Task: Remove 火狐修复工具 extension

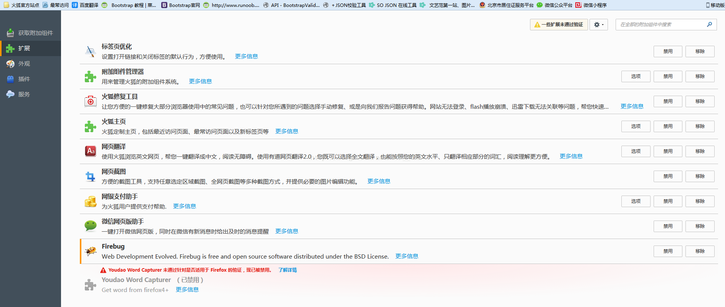Action: [x=700, y=101]
